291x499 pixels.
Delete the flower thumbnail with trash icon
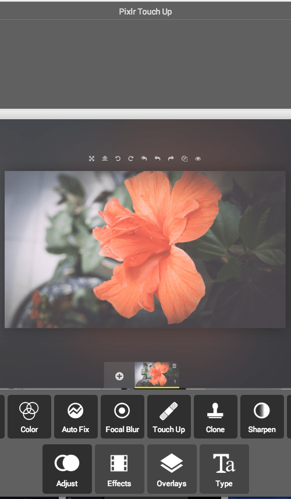pyautogui.click(x=174, y=366)
